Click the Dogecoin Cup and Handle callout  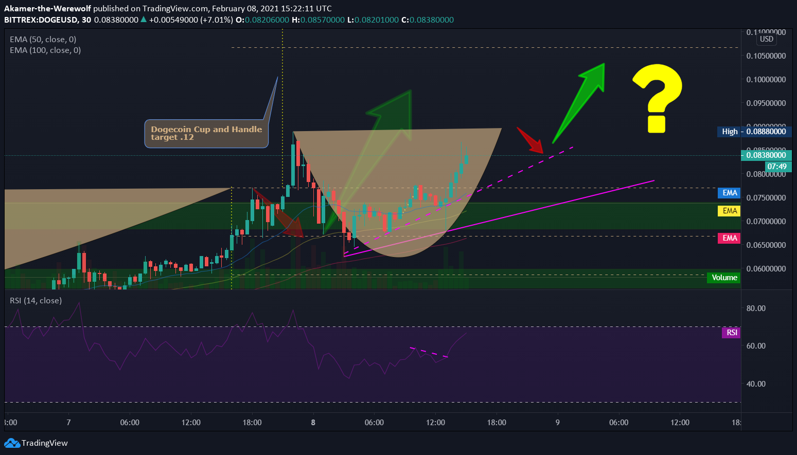point(206,133)
